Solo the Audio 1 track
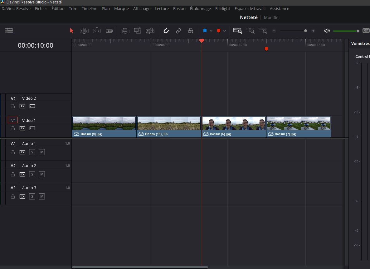Image resolution: width=370 pixels, height=269 pixels. point(32,152)
